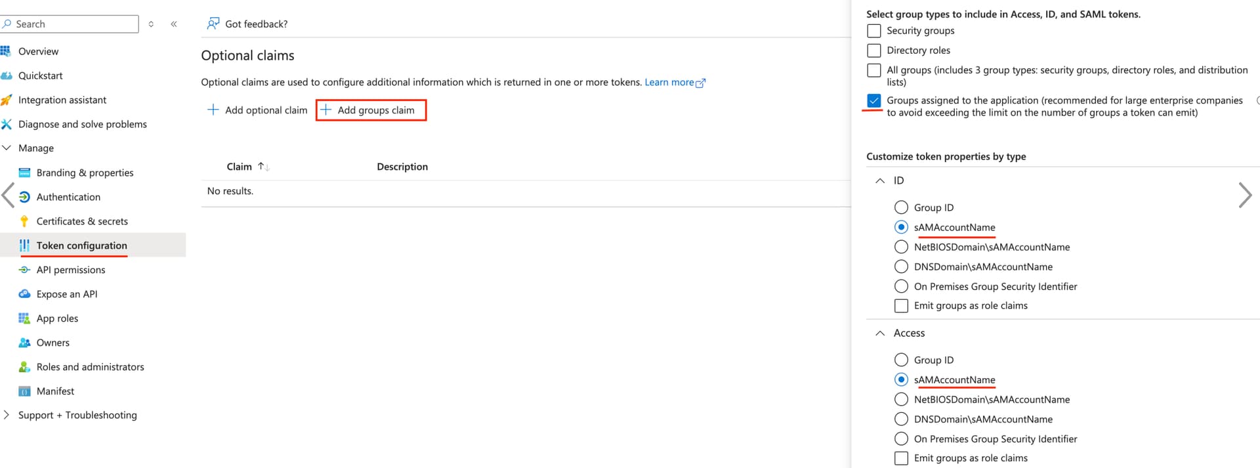Click the plus icon of Add optional claim
This screenshot has height=468, width=1260.
(213, 110)
